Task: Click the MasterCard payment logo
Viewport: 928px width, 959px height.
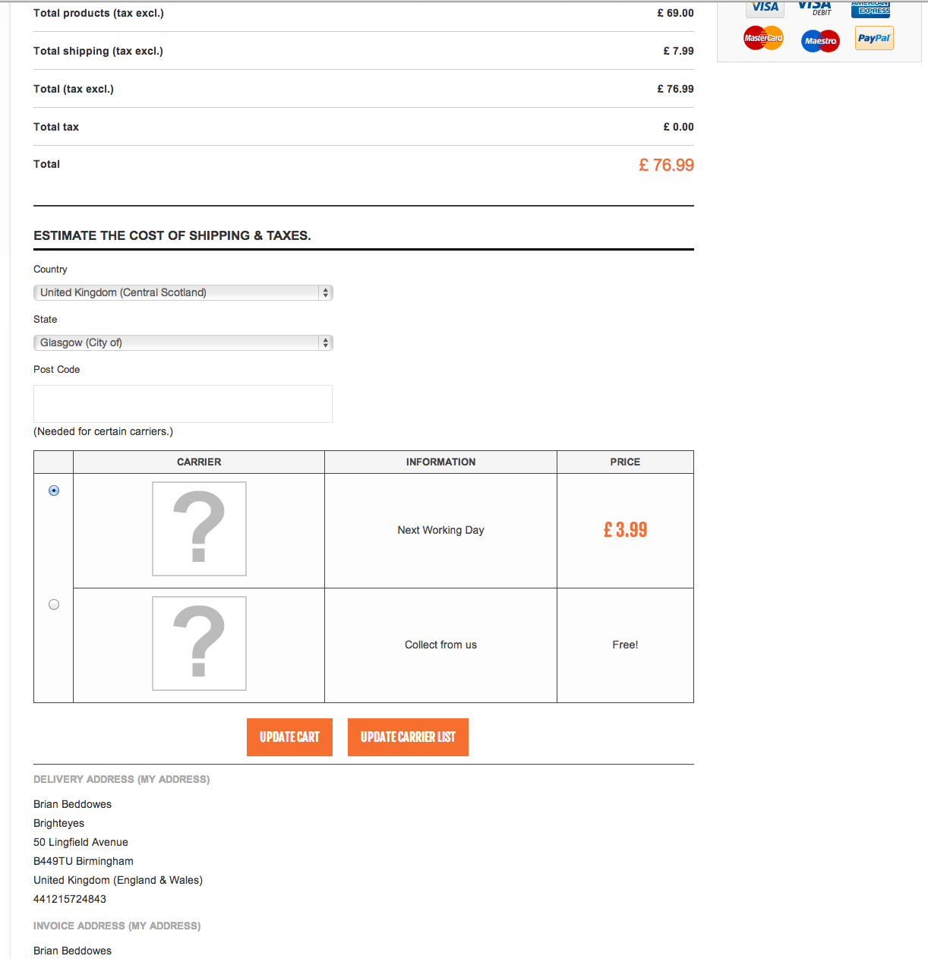Action: coord(763,38)
